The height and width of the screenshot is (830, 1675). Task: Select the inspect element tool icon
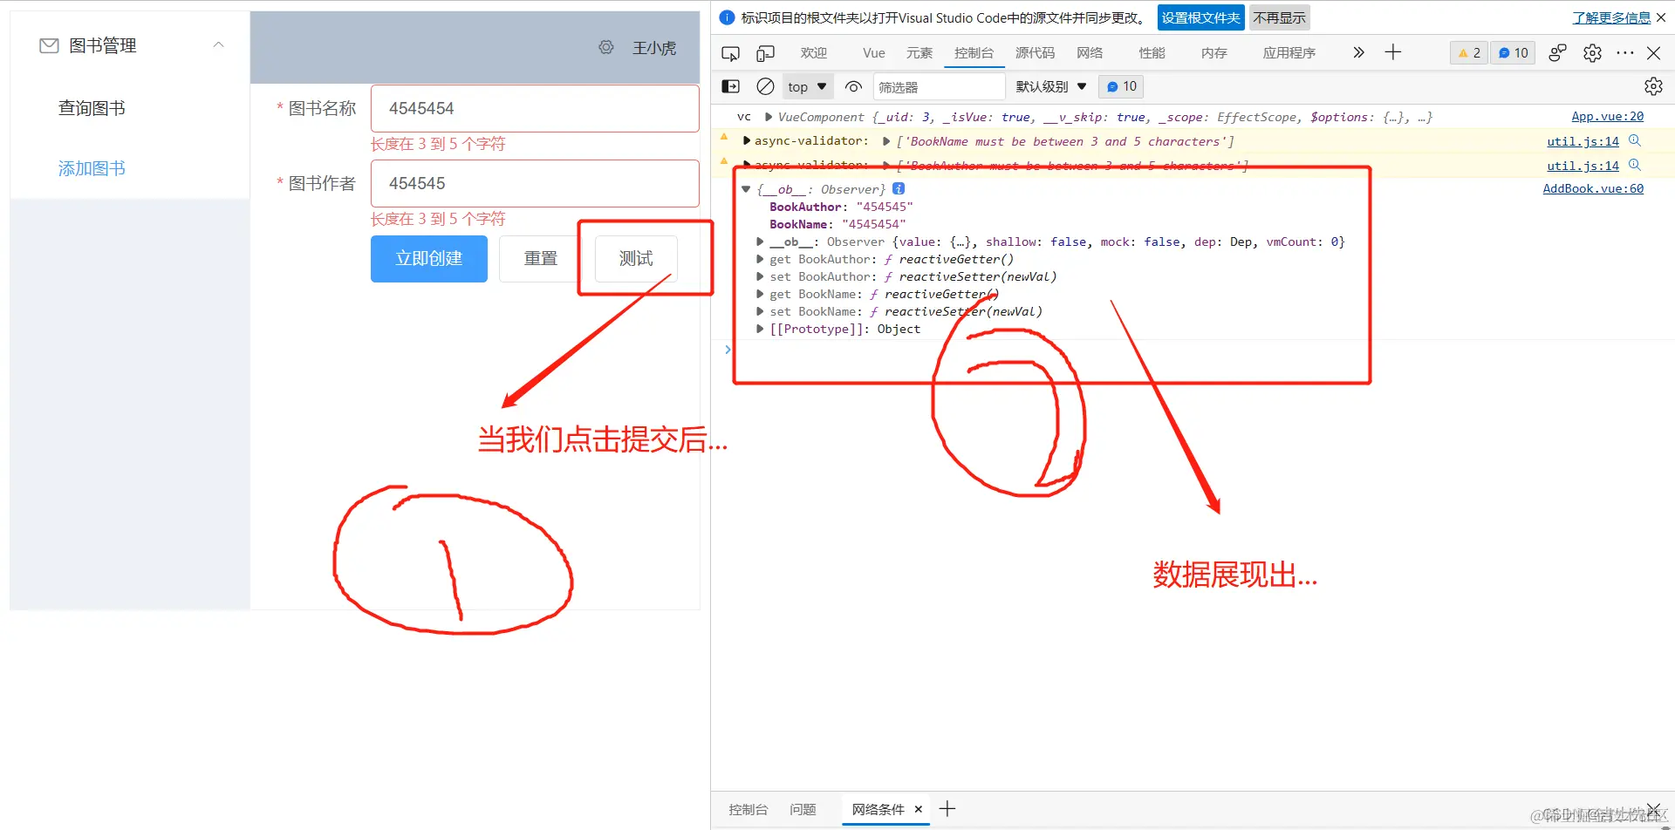(x=730, y=52)
